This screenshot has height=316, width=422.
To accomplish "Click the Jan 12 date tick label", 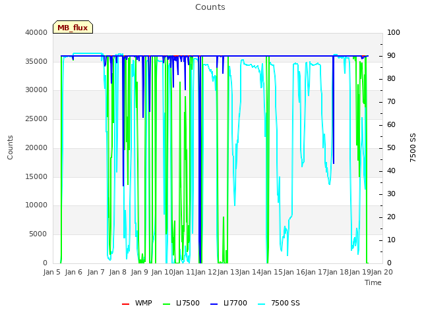I will (x=206, y=272).
